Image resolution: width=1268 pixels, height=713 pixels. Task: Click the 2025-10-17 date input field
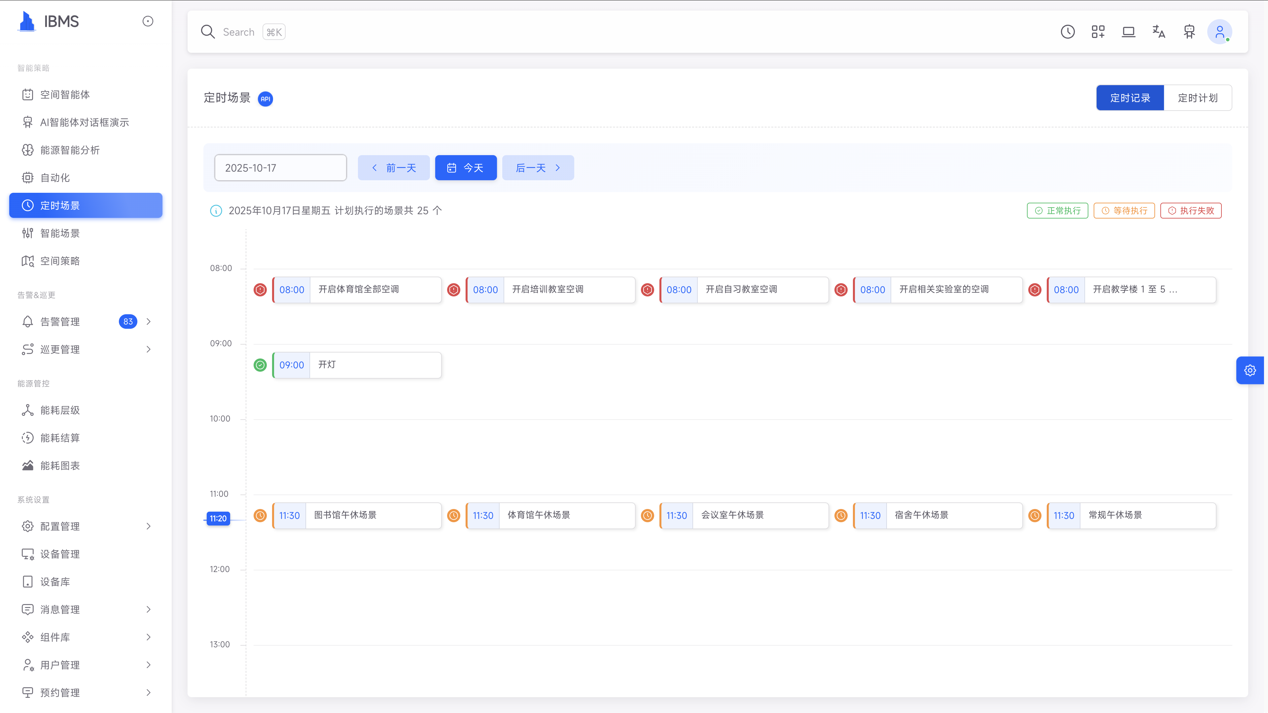[280, 168]
